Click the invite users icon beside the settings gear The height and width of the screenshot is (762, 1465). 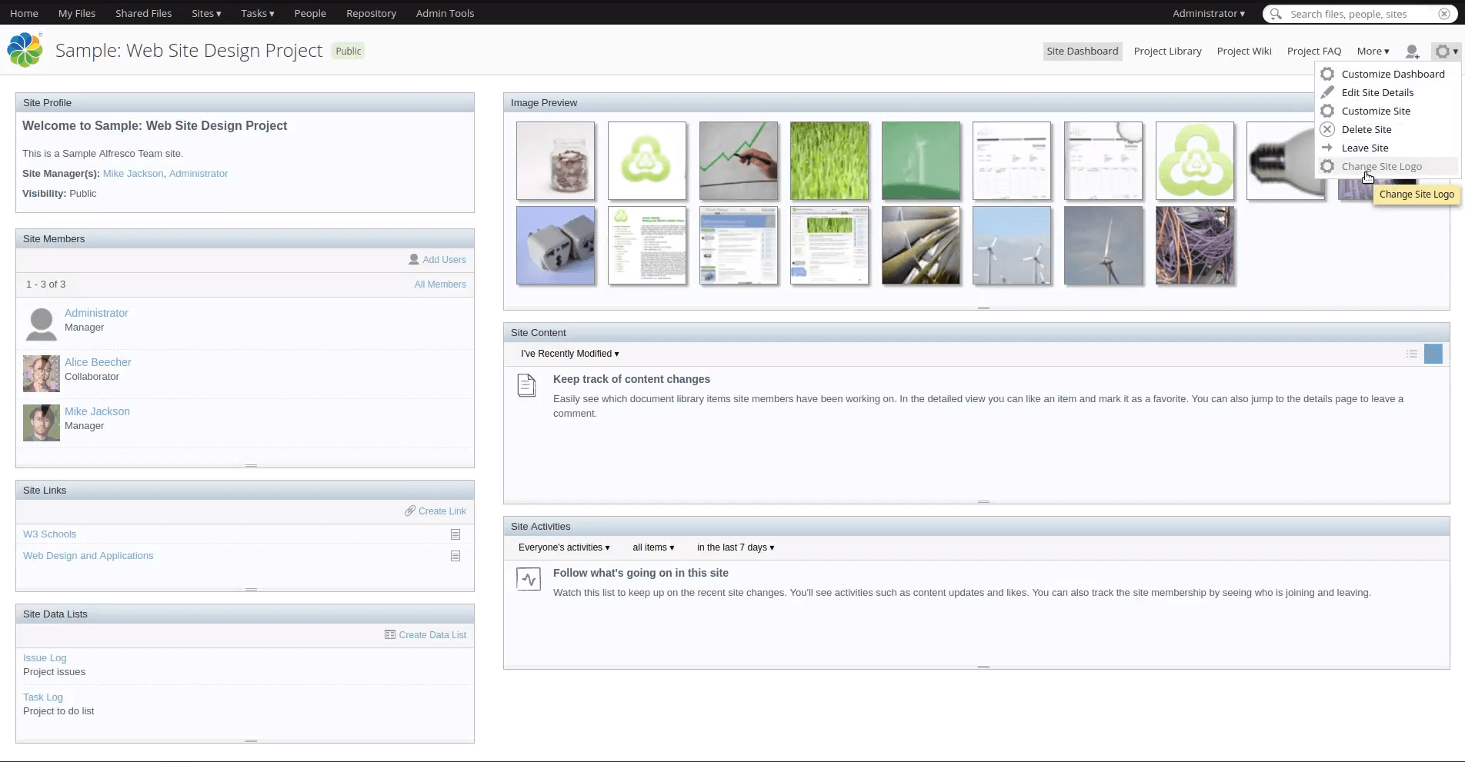[1413, 52]
